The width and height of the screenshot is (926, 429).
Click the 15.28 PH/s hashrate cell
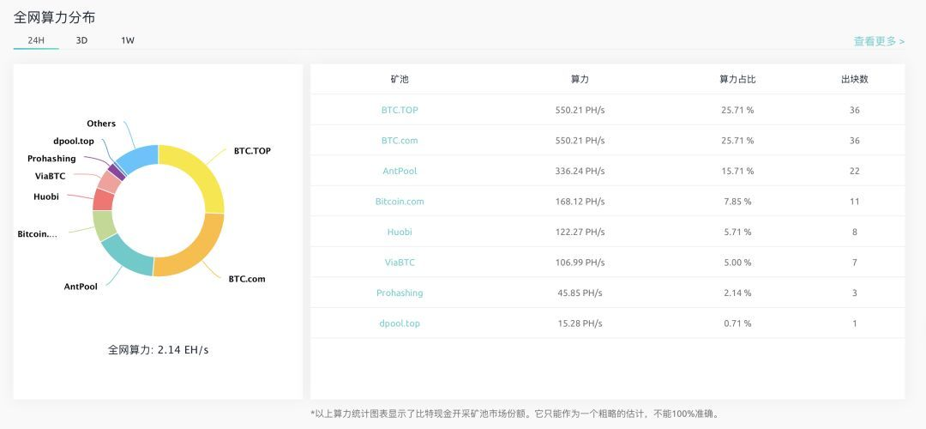(580, 323)
